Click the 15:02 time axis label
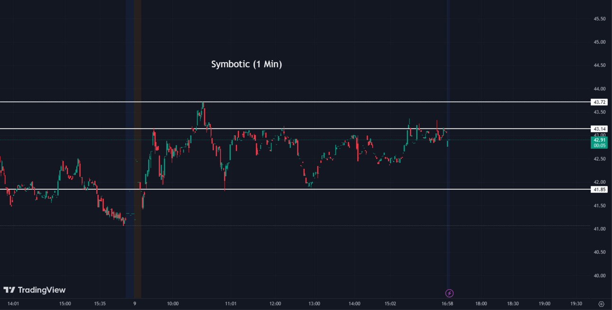 390,304
